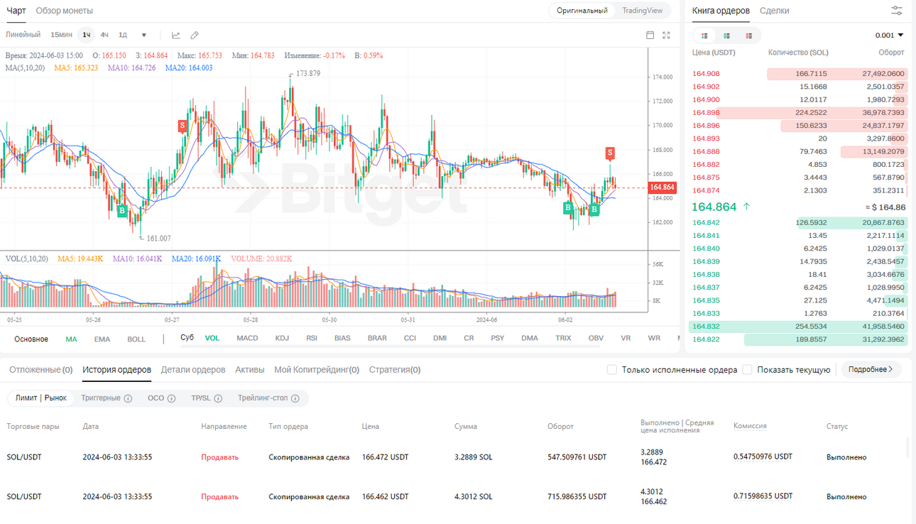The height and width of the screenshot is (524, 916).
Task: Select the drawing pencil tool
Action: [195, 35]
